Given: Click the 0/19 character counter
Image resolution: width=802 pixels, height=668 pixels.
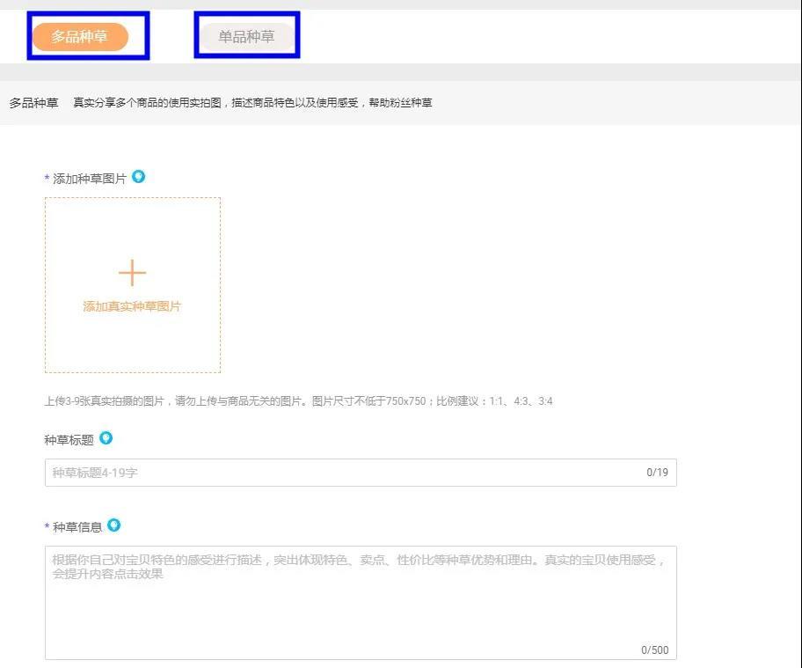Looking at the screenshot, I should coord(657,473).
